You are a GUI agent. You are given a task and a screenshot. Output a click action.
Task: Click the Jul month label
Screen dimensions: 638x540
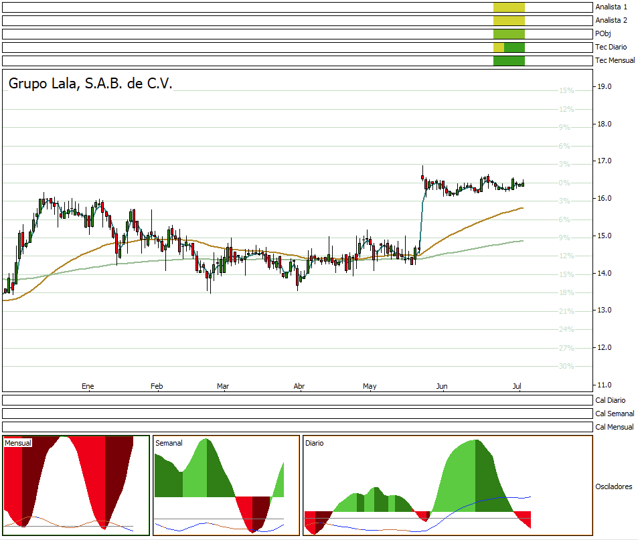point(517,386)
